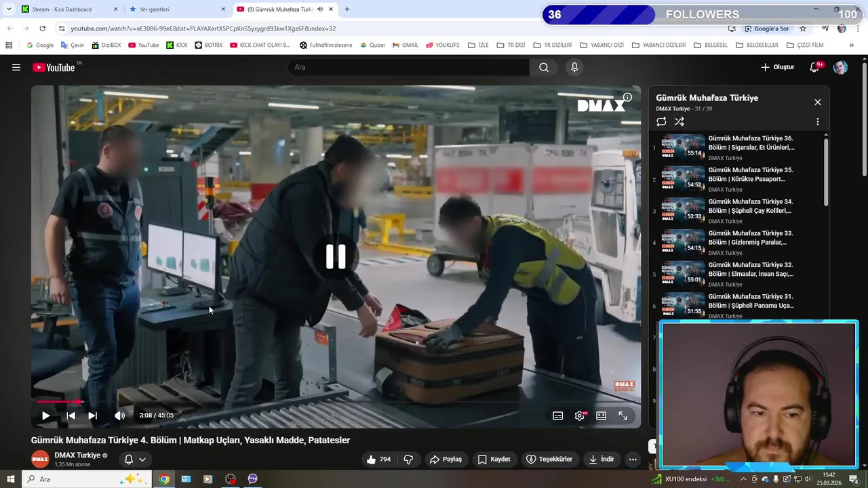Download the video with İndir
Viewport: 868px width, 488px height.
(x=601, y=460)
